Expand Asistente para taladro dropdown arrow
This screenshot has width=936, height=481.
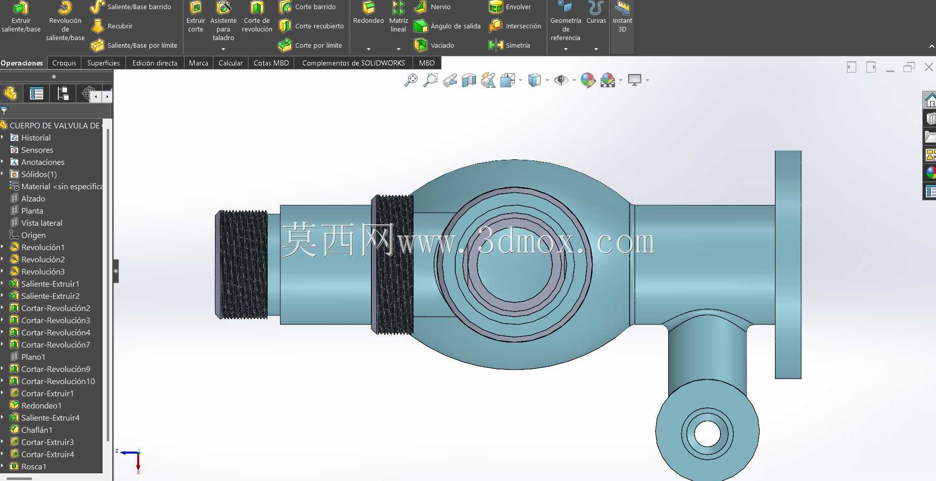[224, 49]
